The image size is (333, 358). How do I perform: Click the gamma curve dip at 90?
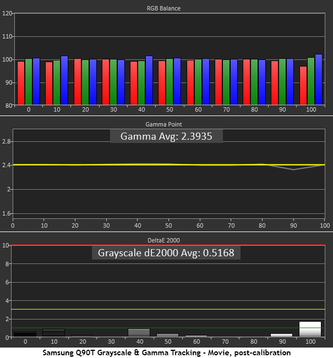pyautogui.click(x=293, y=169)
